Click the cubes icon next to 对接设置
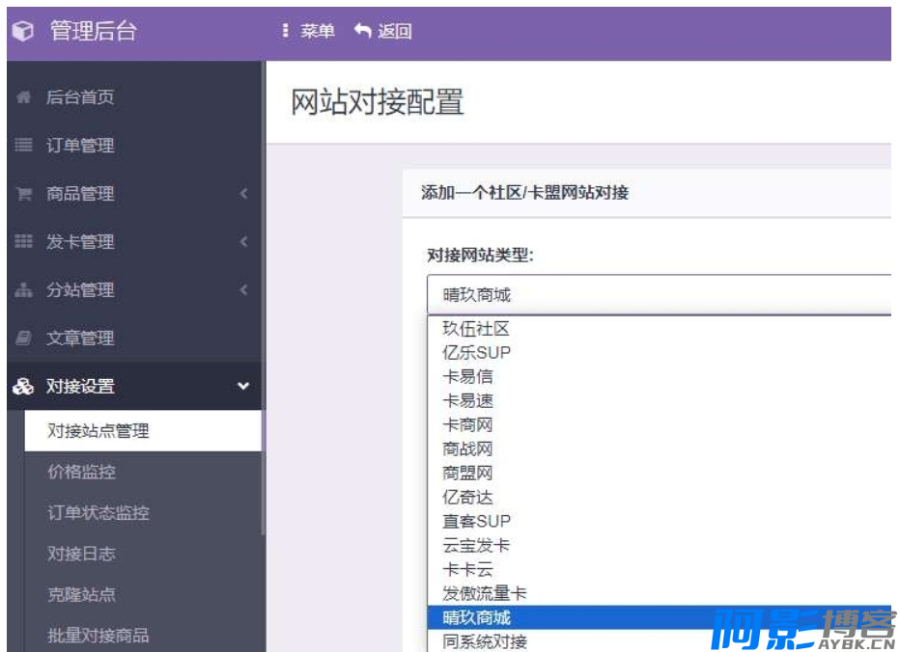Image resolution: width=900 pixels, height=652 pixels. tap(23, 386)
